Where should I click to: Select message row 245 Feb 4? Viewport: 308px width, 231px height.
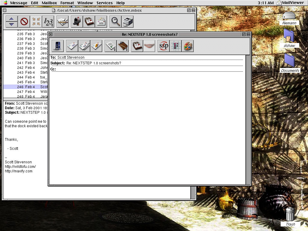tap(26, 82)
